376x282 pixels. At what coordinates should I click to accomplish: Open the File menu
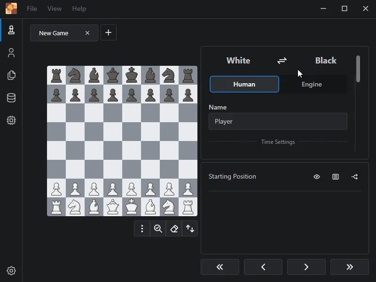tap(32, 8)
